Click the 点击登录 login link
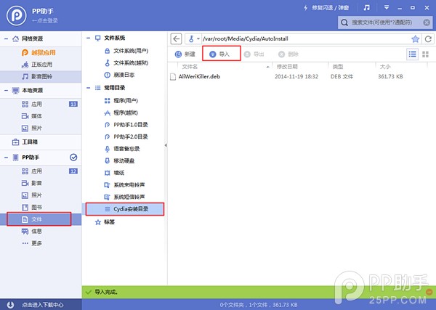Viewport: 436px width, 310px height. coord(45,21)
